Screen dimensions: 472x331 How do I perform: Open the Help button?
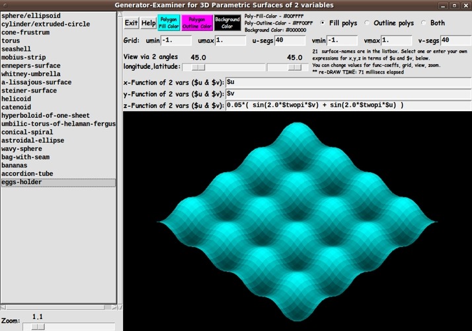(x=149, y=23)
